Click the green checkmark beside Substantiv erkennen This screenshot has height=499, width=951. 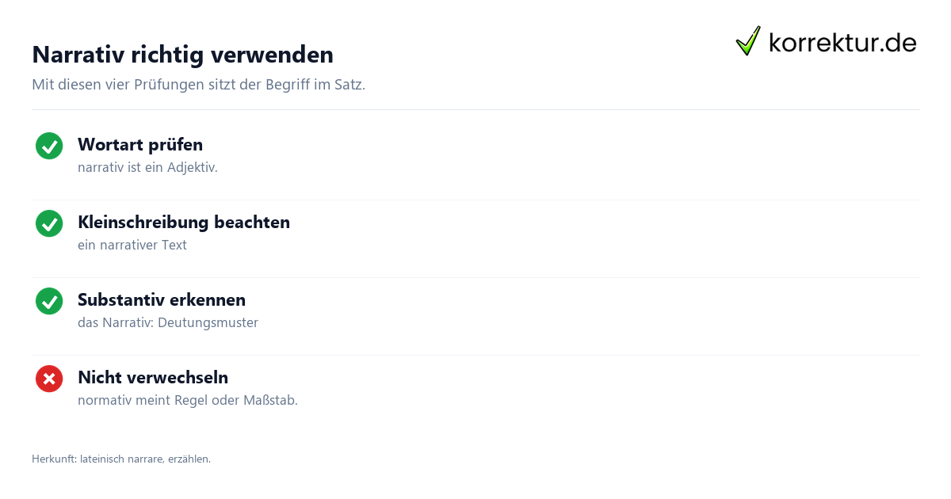[x=49, y=301]
